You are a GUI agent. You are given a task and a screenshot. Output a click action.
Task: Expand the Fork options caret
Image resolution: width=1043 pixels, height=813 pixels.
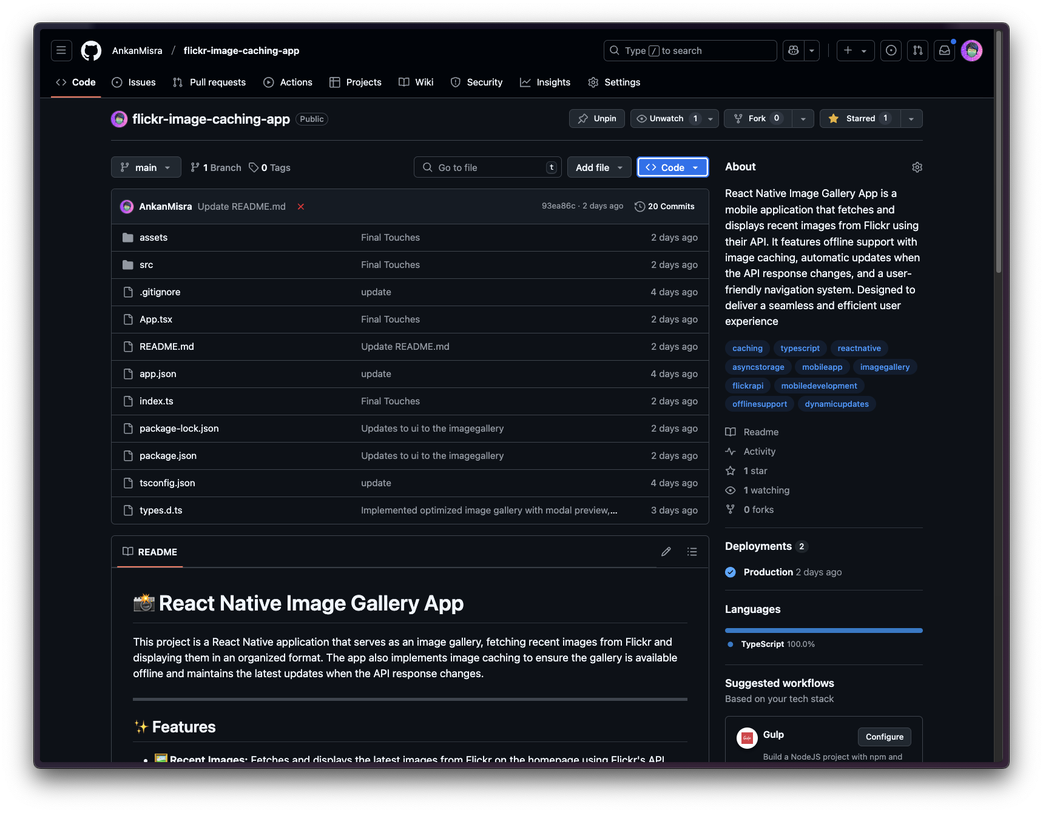[803, 118]
